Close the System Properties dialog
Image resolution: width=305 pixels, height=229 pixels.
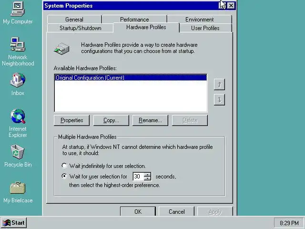(x=231, y=6)
